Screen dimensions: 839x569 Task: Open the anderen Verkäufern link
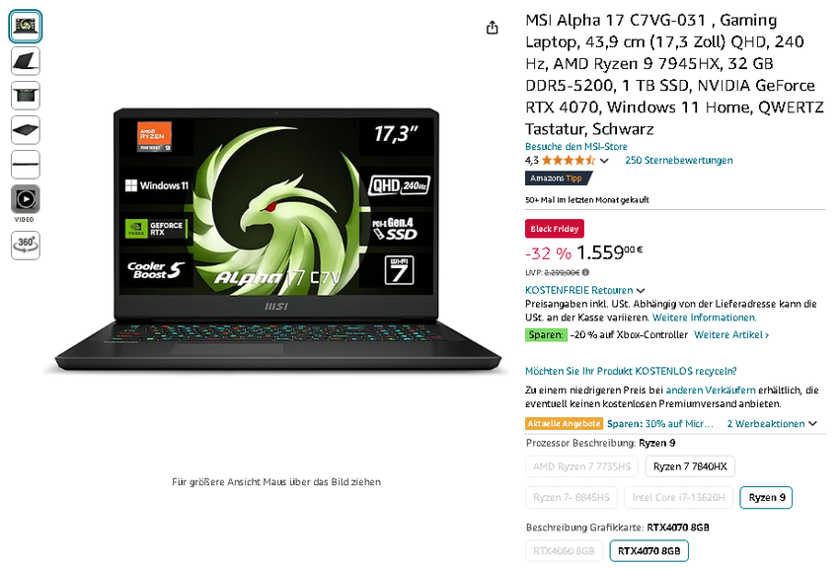tap(710, 391)
